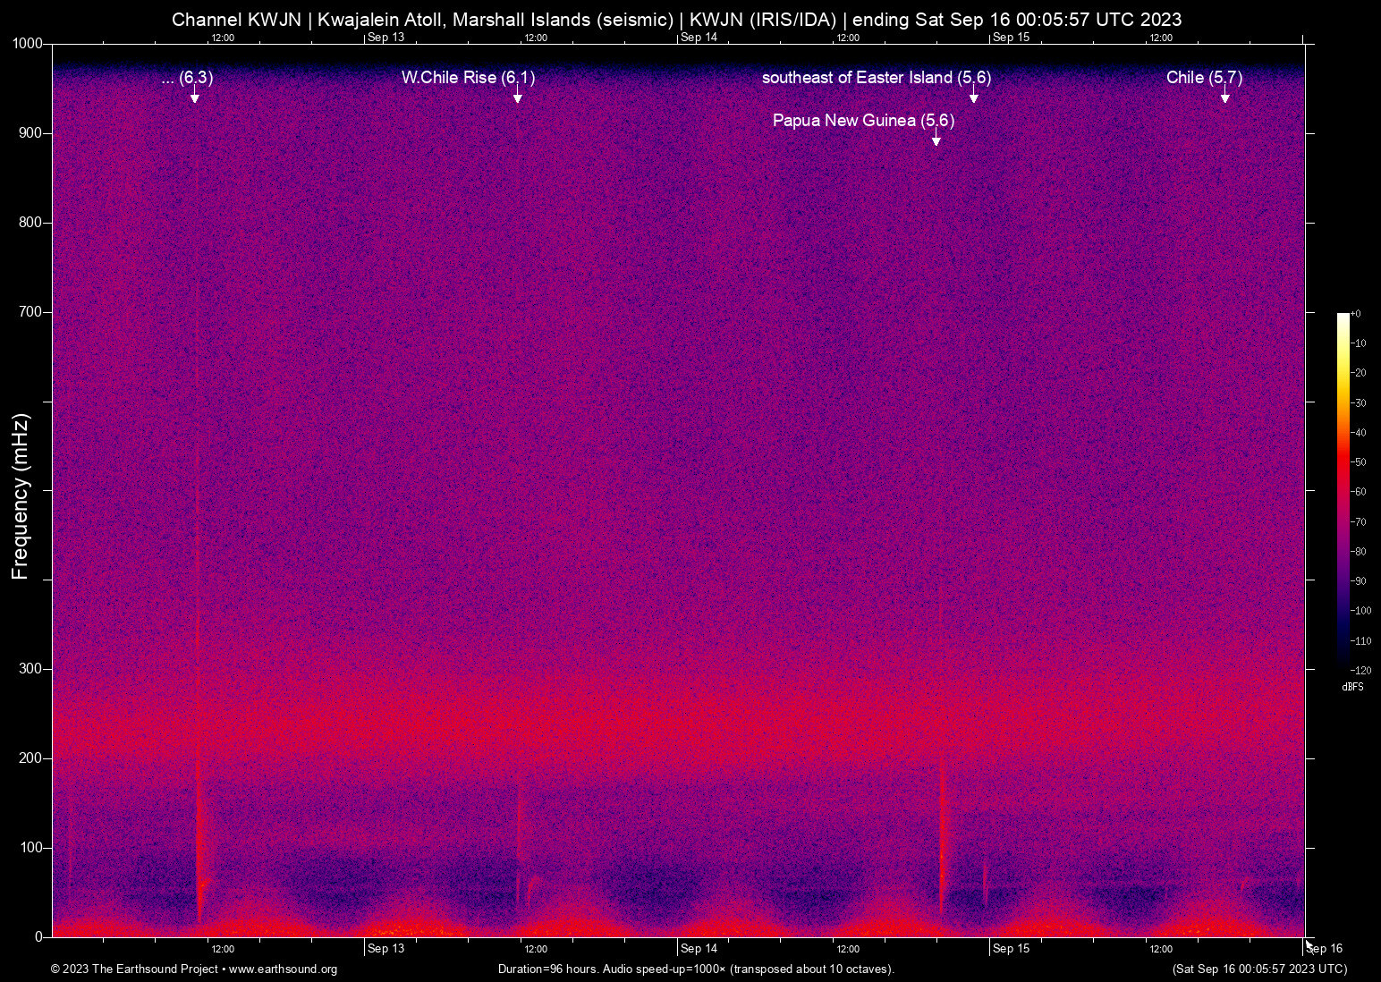
Task: Click the 12:00 tick after Sep 15
Action: tap(1160, 38)
